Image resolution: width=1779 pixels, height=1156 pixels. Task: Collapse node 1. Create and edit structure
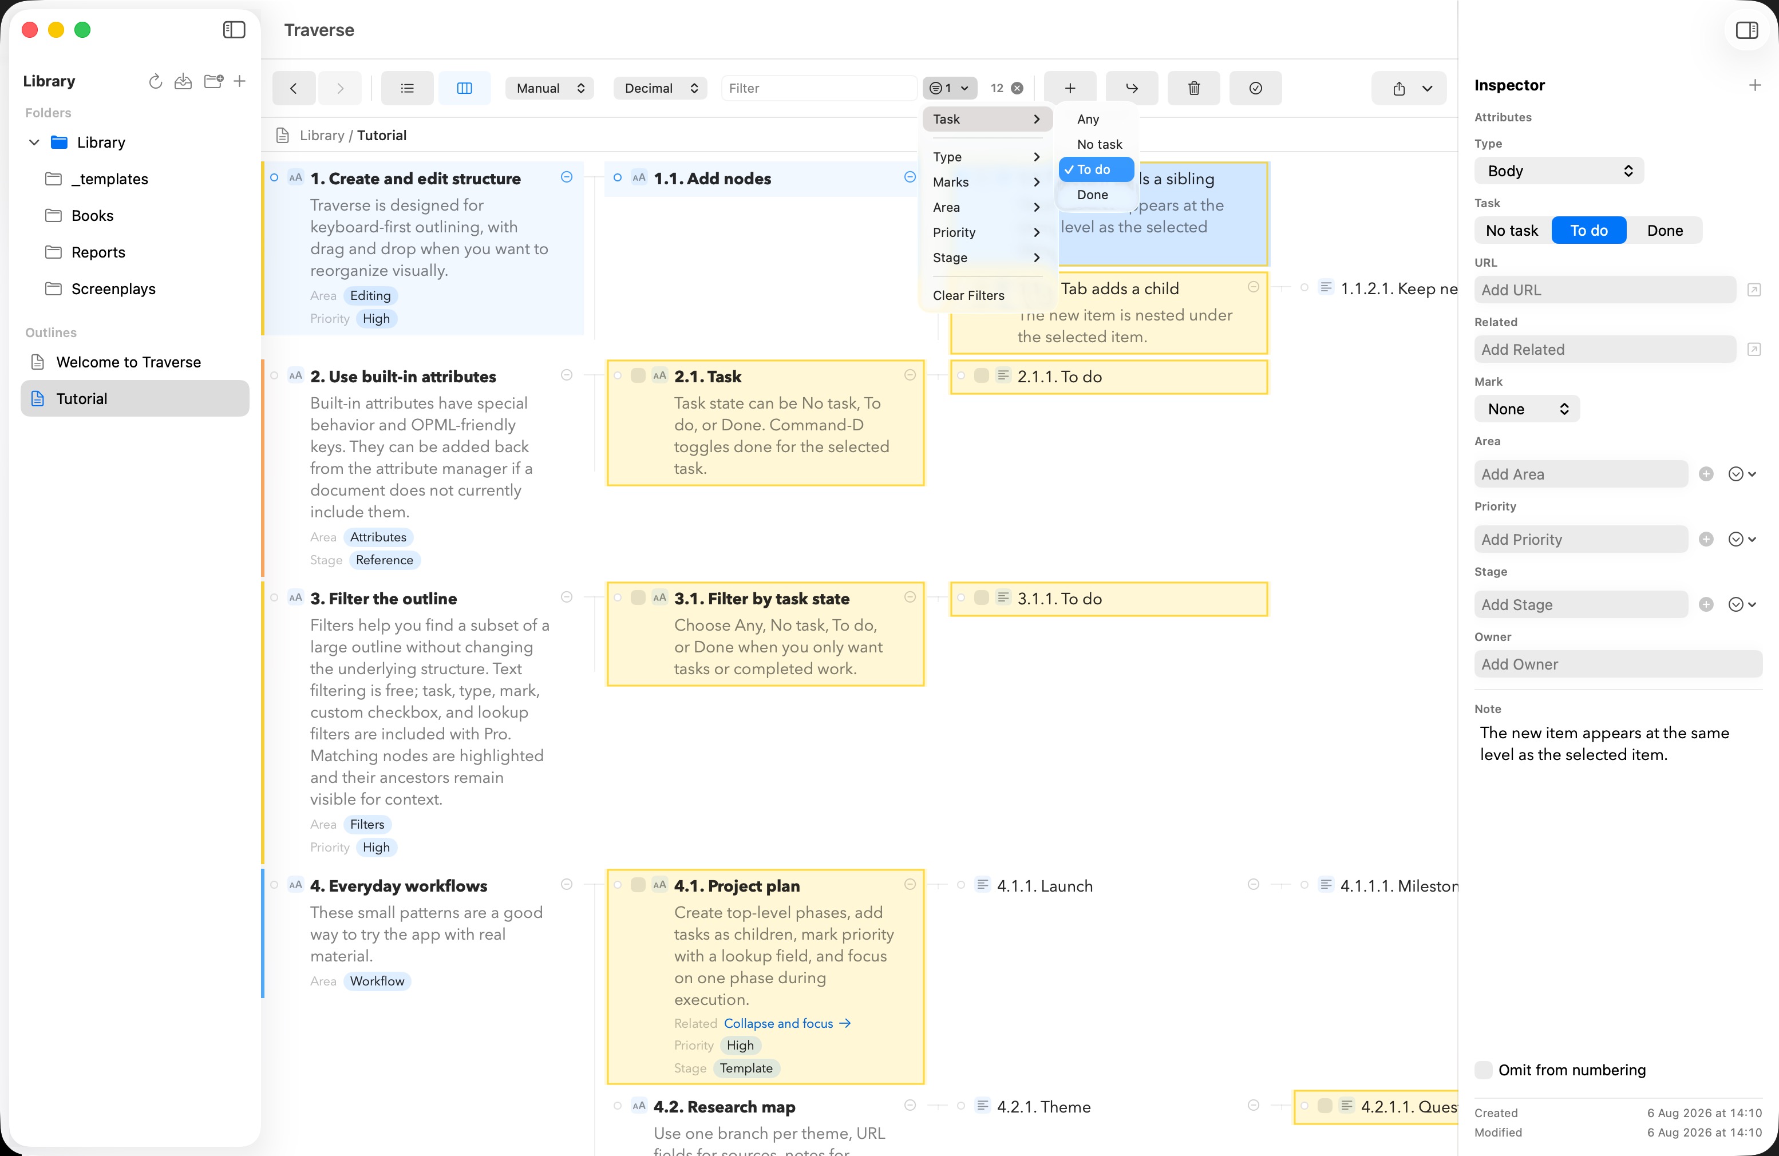point(567,177)
